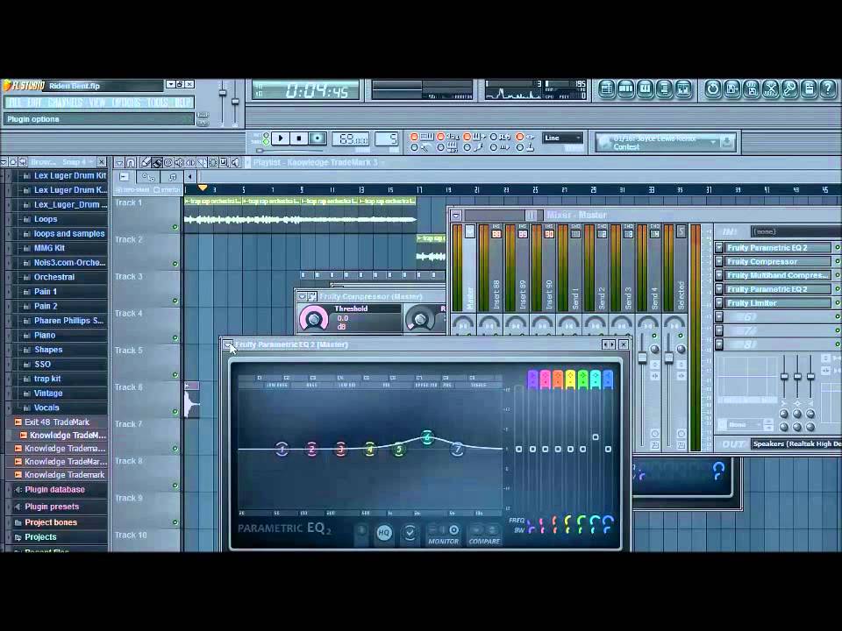Click the Undo history toolbar icon
This screenshot has height=631, width=842.
[712, 89]
